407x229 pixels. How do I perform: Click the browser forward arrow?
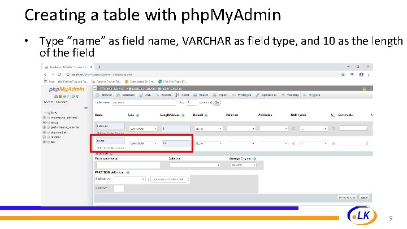tap(53, 75)
